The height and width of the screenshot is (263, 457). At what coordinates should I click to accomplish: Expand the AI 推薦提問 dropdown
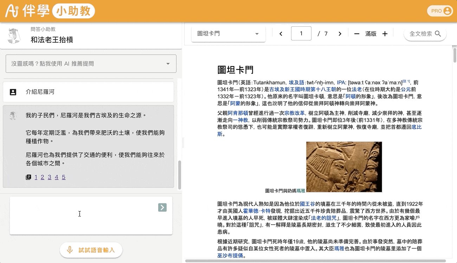91,64
